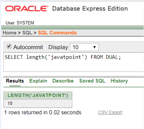This screenshot has height=129, width=144.
Task: Switch to the Results tab
Action: [x=15, y=81]
